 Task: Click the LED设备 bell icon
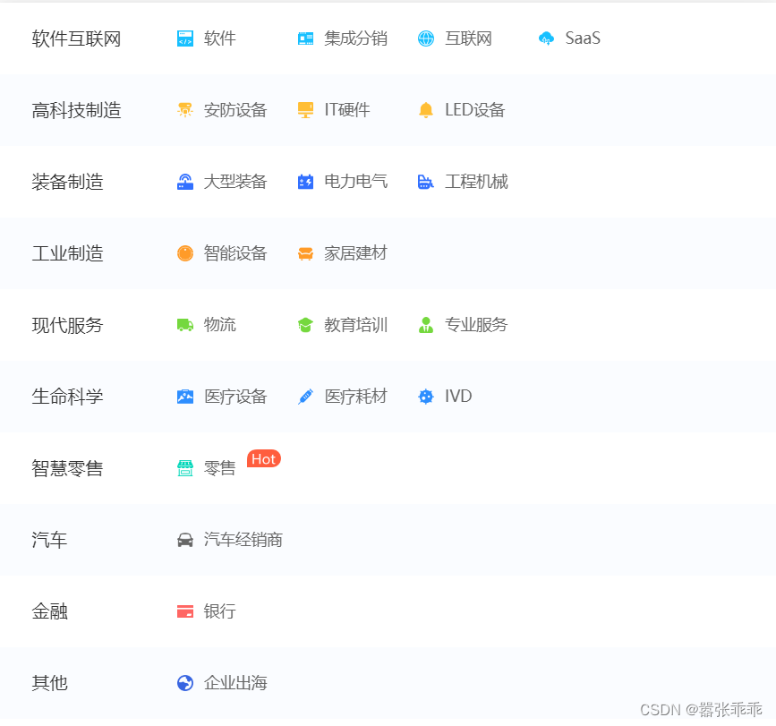coord(426,110)
